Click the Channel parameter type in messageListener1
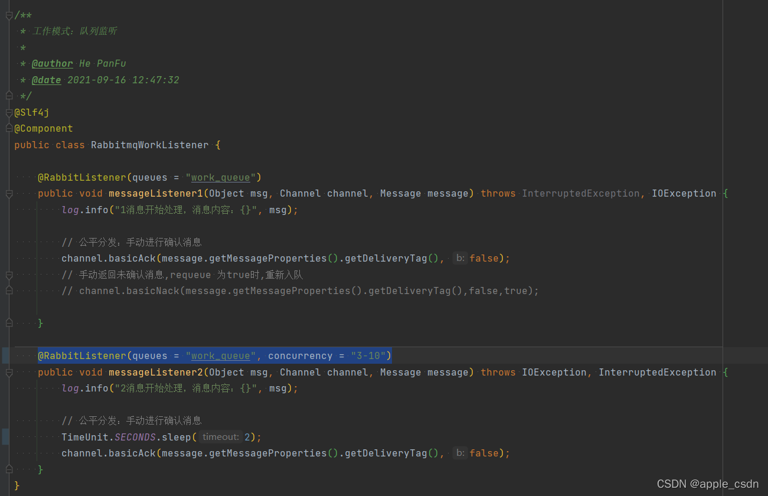This screenshot has width=768, height=496. pyautogui.click(x=300, y=194)
